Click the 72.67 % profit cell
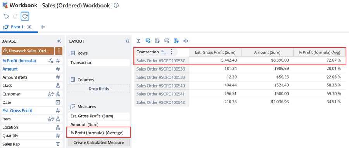The height and width of the screenshot is (148, 349). click(x=320, y=60)
